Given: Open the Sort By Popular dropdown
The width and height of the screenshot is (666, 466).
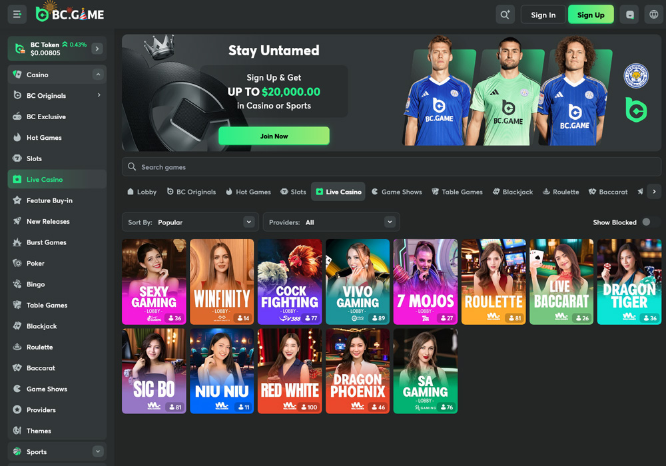Looking at the screenshot, I should pyautogui.click(x=190, y=222).
